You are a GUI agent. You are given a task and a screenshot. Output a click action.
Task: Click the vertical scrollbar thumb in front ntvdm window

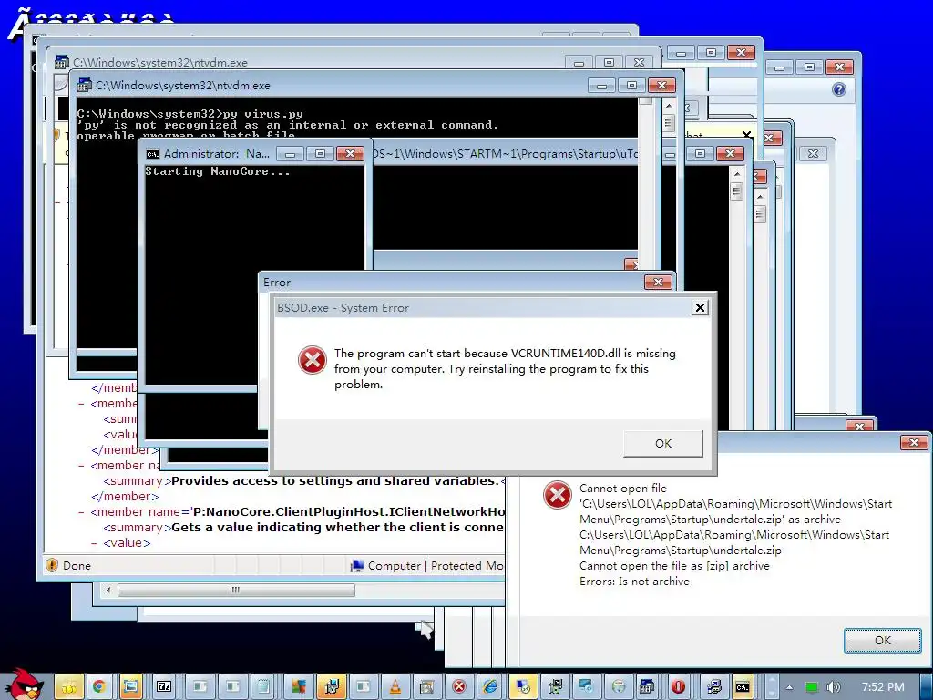pyautogui.click(x=669, y=123)
